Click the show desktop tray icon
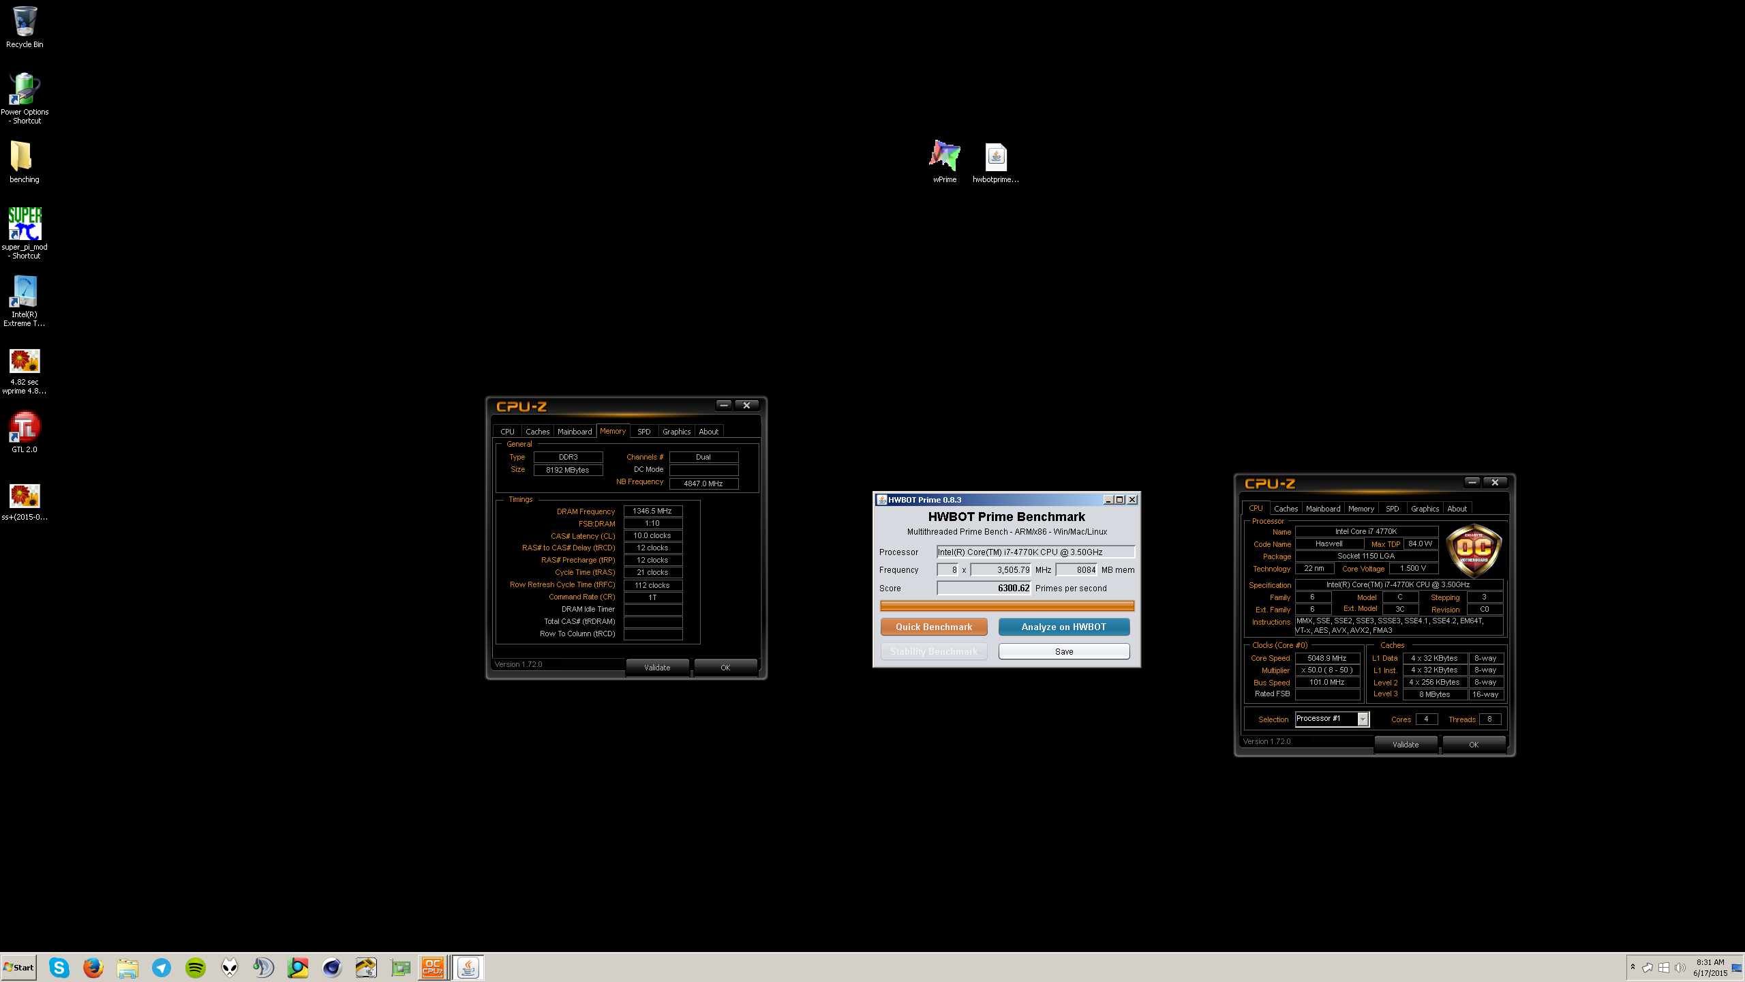Image resolution: width=1745 pixels, height=982 pixels. [1737, 968]
